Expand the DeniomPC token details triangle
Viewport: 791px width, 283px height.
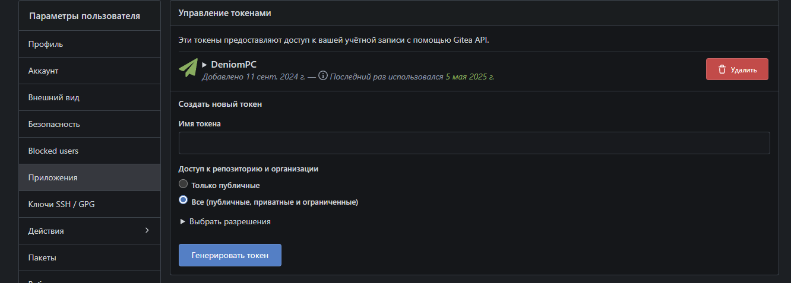pos(204,64)
